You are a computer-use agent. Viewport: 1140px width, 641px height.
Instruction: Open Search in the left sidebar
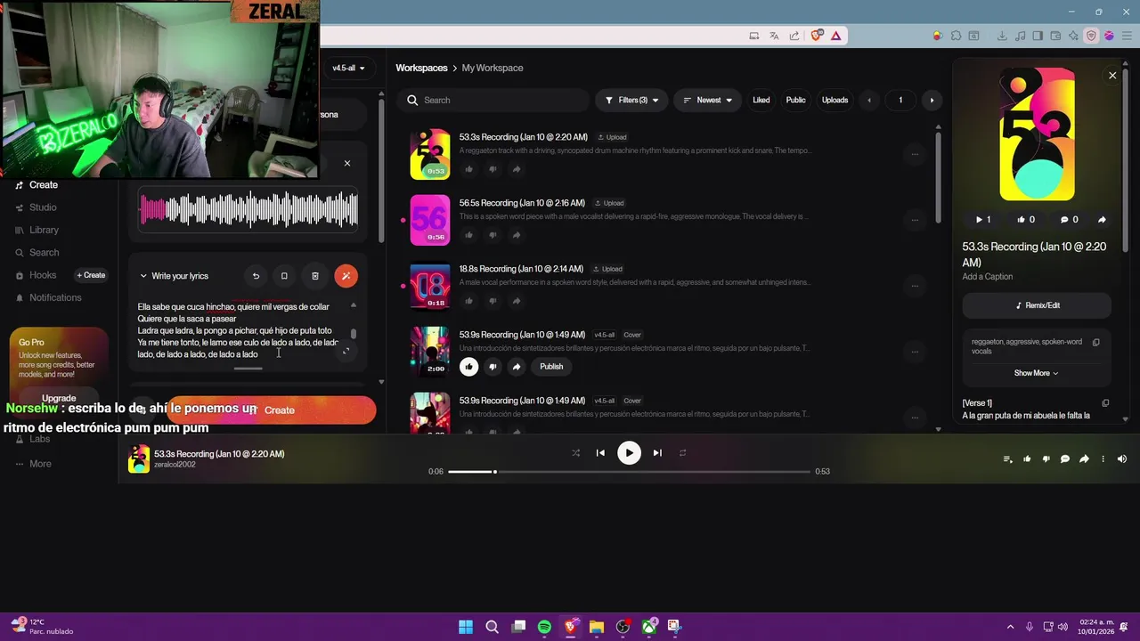[x=37, y=253]
